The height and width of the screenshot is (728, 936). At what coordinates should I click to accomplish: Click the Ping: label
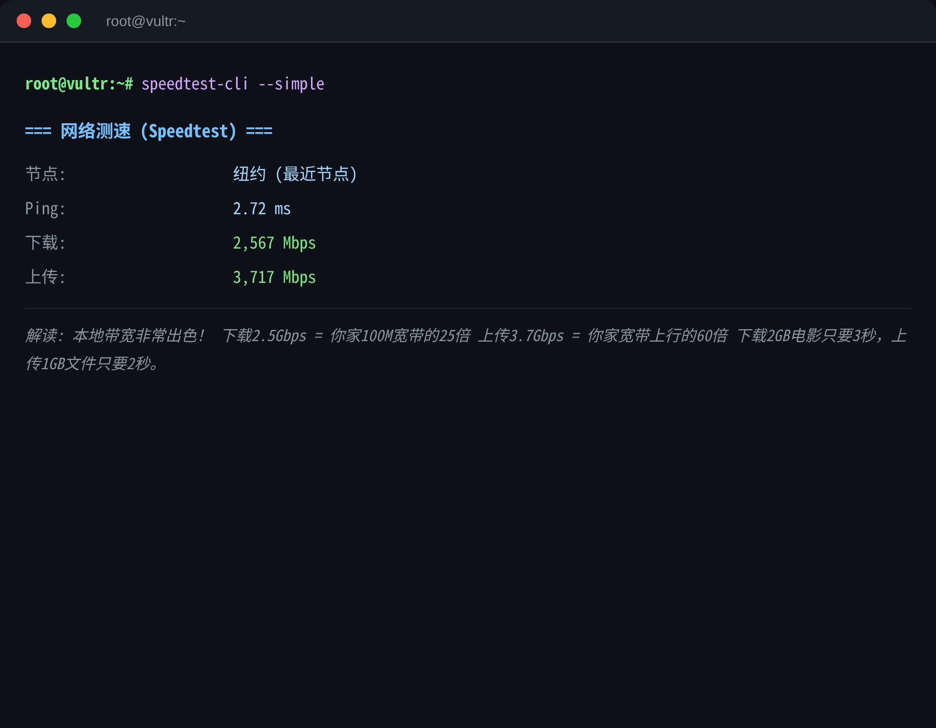click(46, 209)
